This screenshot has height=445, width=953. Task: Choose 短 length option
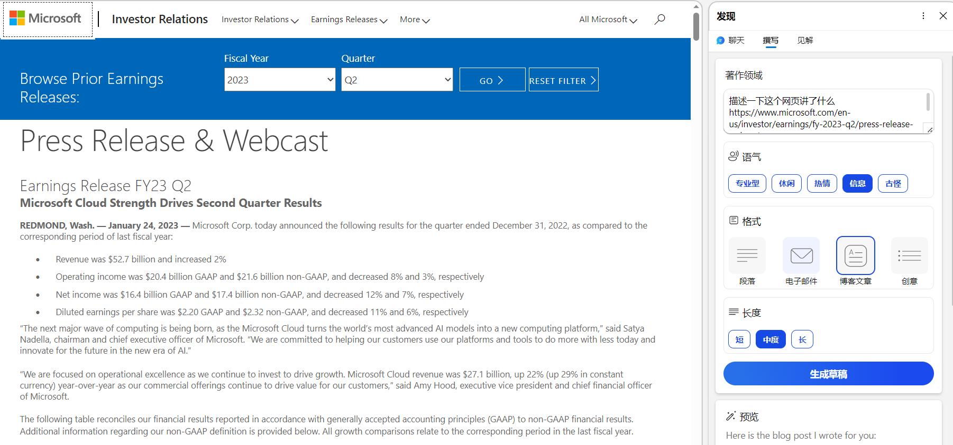(739, 339)
